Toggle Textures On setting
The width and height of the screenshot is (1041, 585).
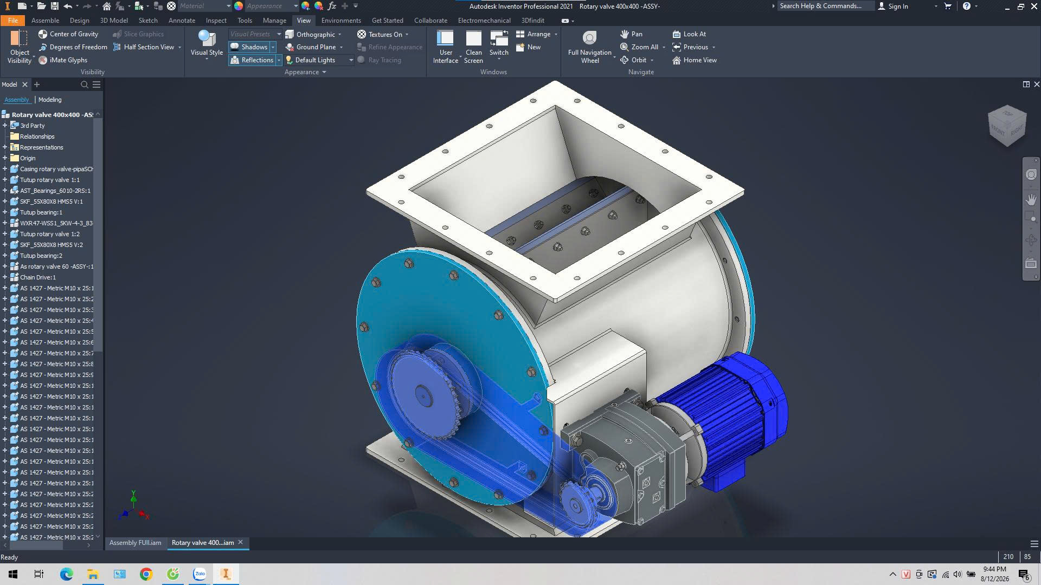coord(380,34)
